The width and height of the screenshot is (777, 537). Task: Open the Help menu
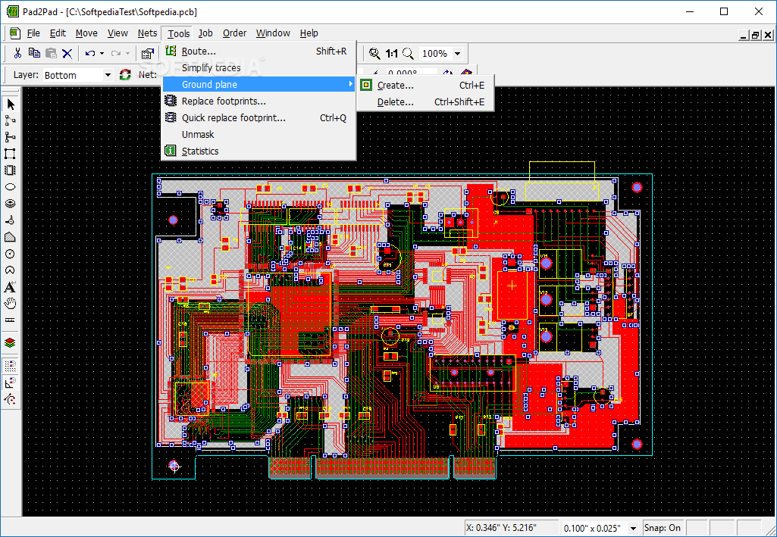click(x=309, y=33)
